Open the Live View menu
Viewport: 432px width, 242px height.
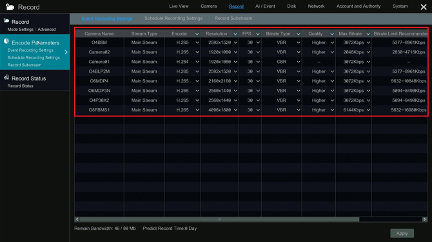tap(179, 6)
